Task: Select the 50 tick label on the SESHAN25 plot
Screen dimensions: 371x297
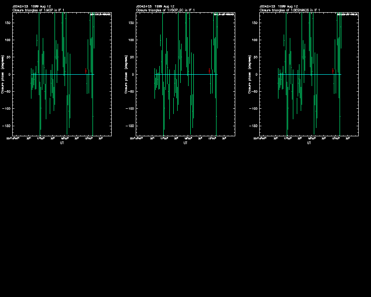Action: tap(256, 57)
